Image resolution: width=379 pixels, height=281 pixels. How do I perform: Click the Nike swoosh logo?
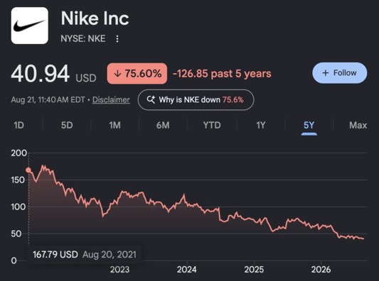[29, 26]
